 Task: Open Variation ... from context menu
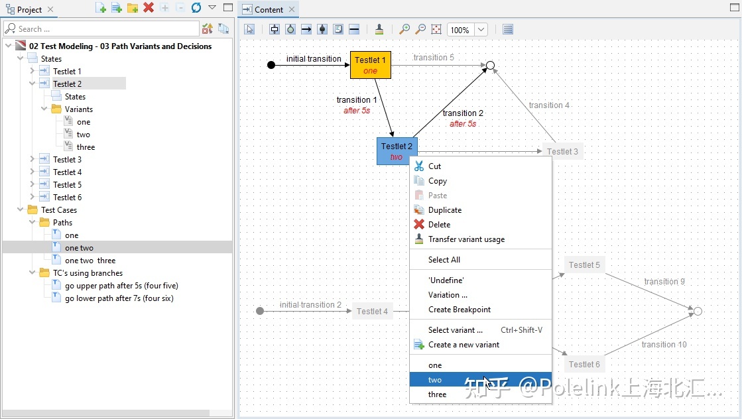pos(480,294)
